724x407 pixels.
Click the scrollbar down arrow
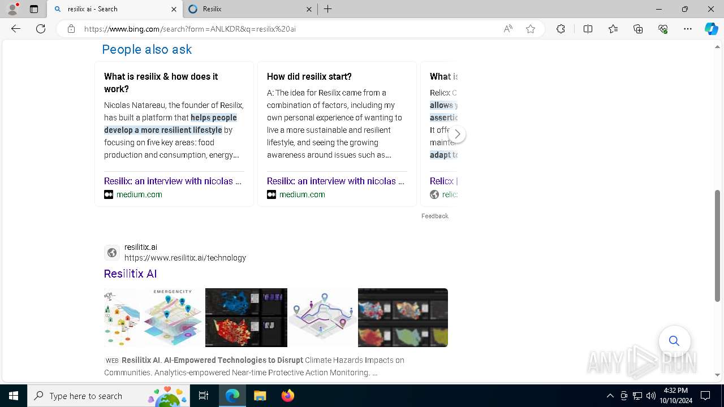click(718, 375)
